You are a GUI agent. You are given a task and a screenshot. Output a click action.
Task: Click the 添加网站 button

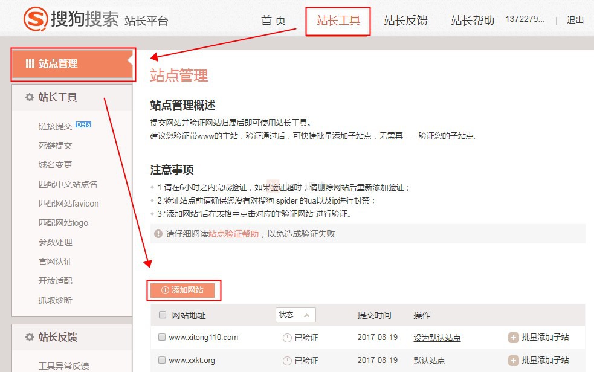coord(182,290)
